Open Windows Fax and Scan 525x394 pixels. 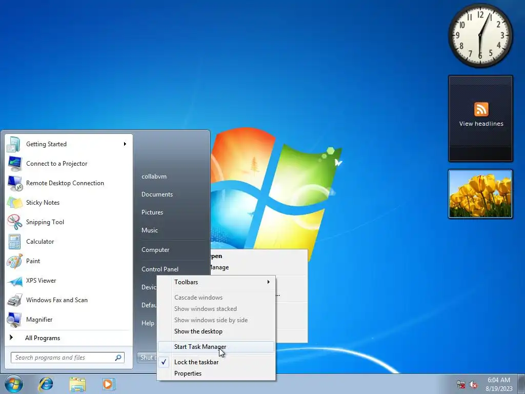[69, 300]
